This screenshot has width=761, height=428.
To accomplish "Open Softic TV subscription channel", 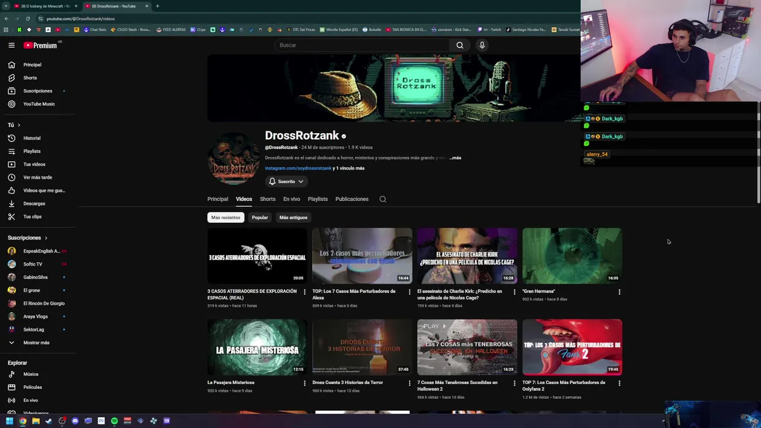I will (x=33, y=264).
